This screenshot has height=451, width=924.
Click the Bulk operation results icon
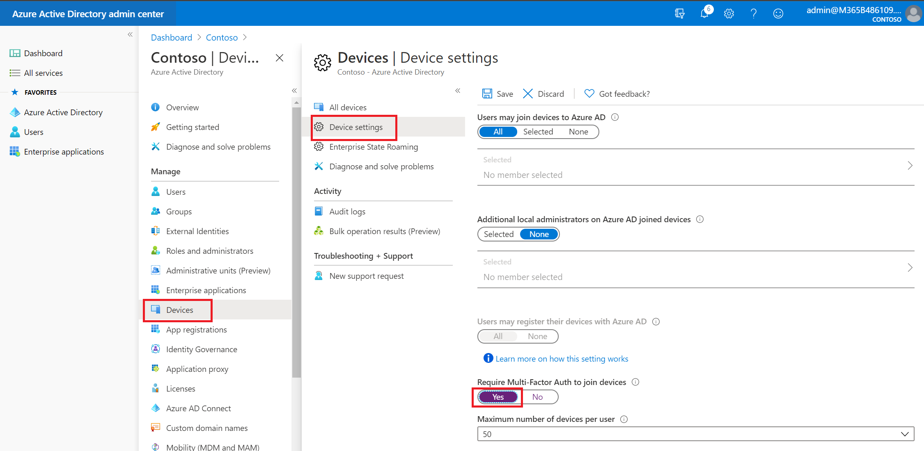319,231
